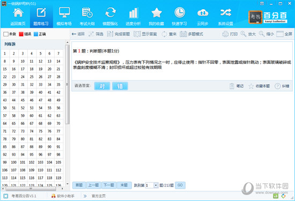This screenshot has height=201, width=295.
Task: Click the 百分百 logo banner
Action: tap(268, 17)
